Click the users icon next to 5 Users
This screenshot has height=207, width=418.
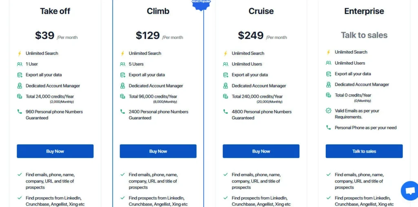pos(122,64)
